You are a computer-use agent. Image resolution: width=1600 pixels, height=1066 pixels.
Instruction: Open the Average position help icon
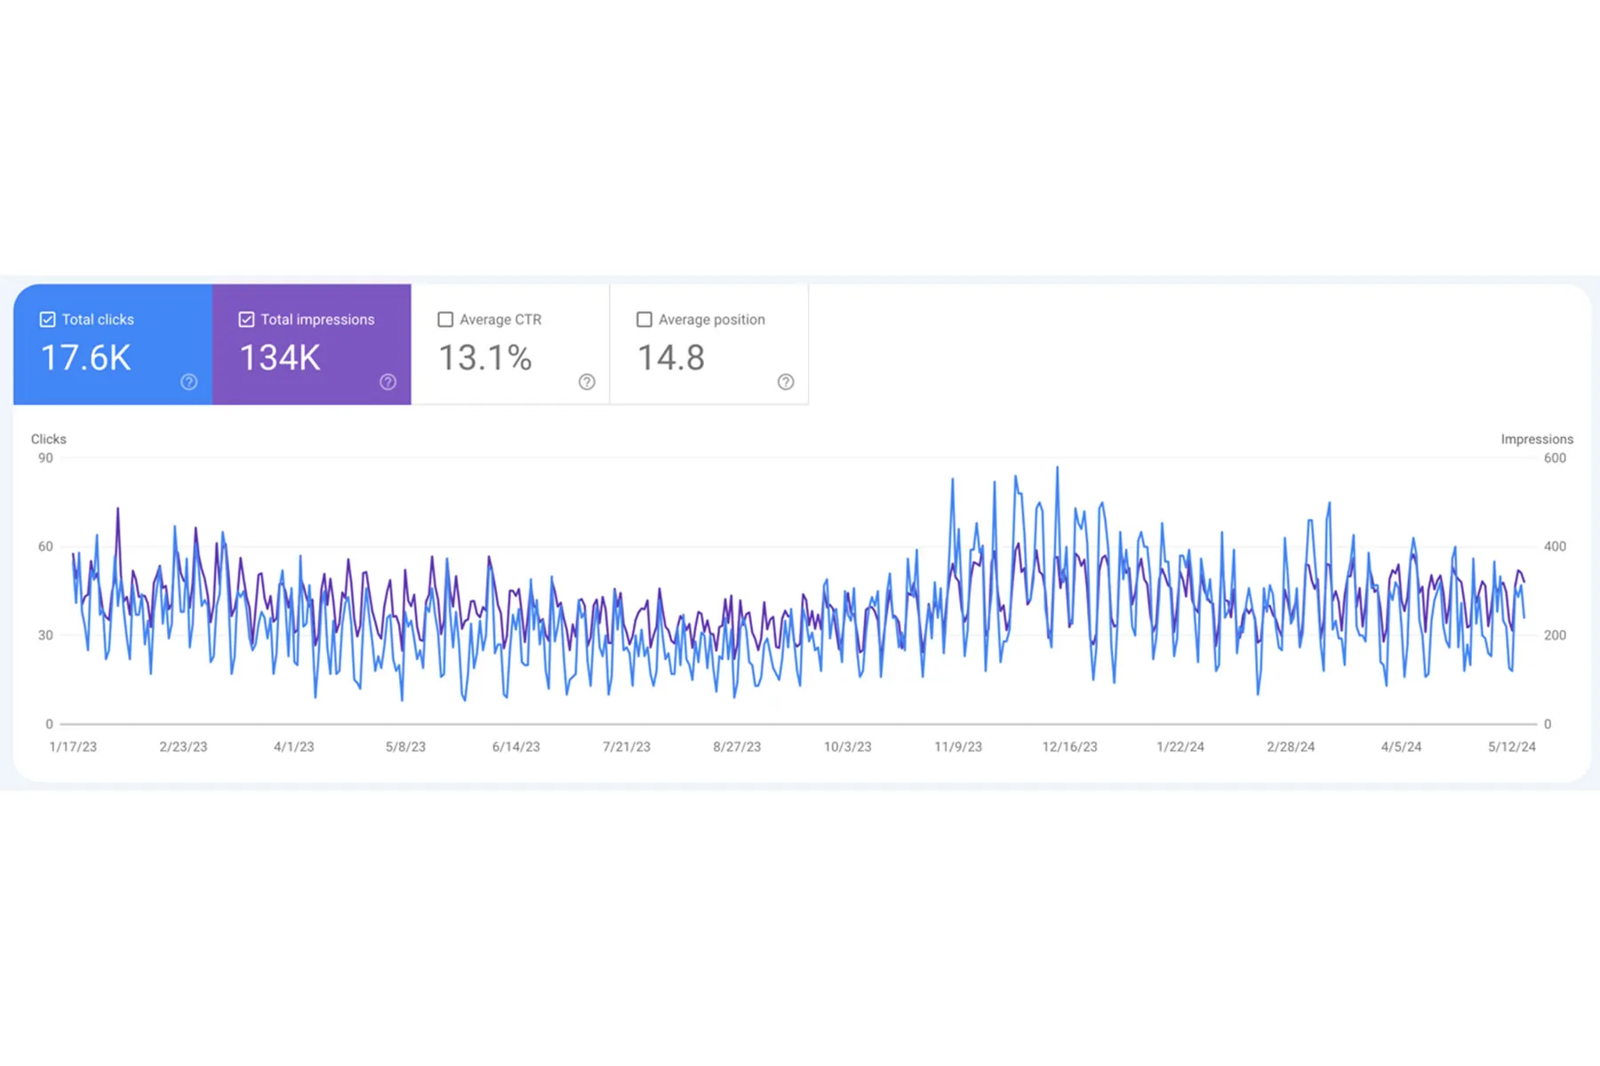tap(786, 382)
